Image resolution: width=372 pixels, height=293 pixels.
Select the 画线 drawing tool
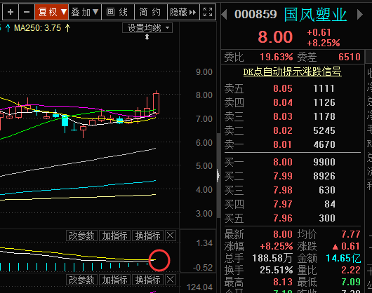pyautogui.click(x=118, y=12)
